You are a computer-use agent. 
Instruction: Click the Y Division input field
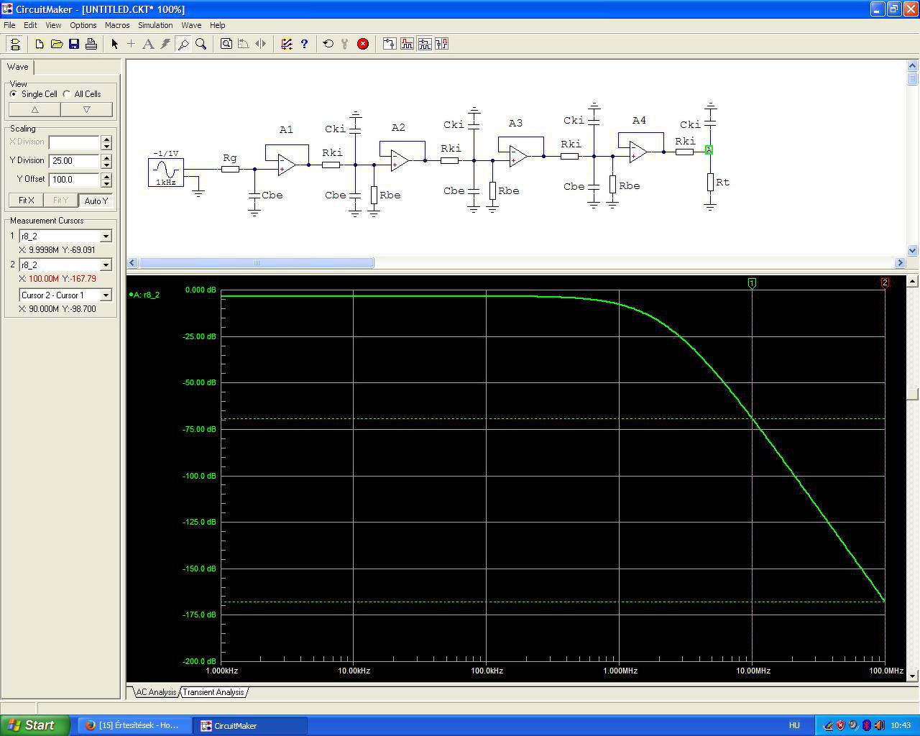point(75,161)
